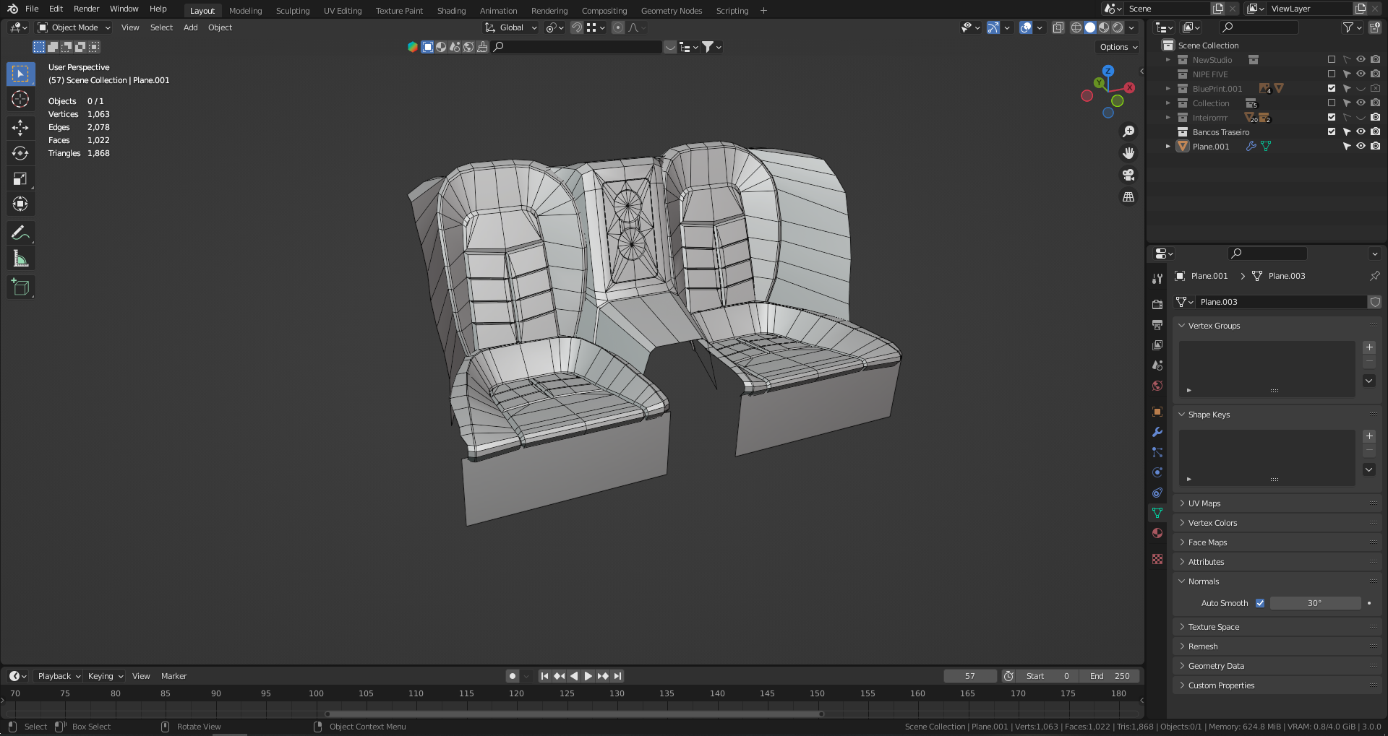Disable the Auto Smooth checkbox
The image size is (1388, 736).
click(x=1260, y=603)
